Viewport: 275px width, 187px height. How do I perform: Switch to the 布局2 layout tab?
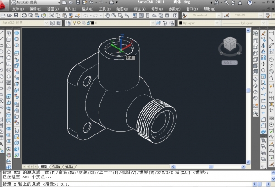pos(69,166)
